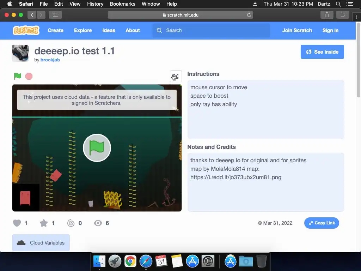The width and height of the screenshot is (361, 271).
Task: Click the Copy Link button
Action: (322, 223)
